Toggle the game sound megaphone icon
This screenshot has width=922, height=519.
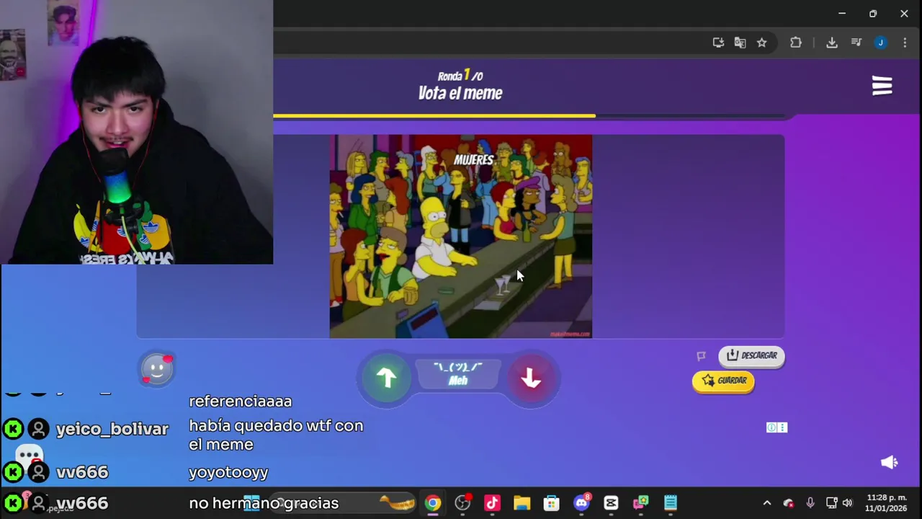pos(889,462)
